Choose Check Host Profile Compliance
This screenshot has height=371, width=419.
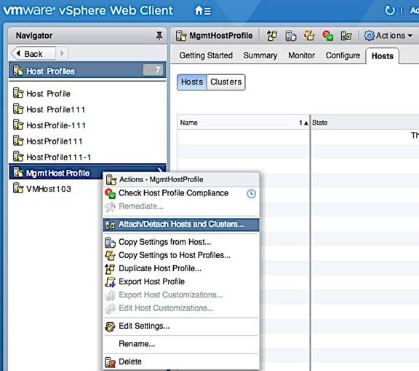point(181,193)
